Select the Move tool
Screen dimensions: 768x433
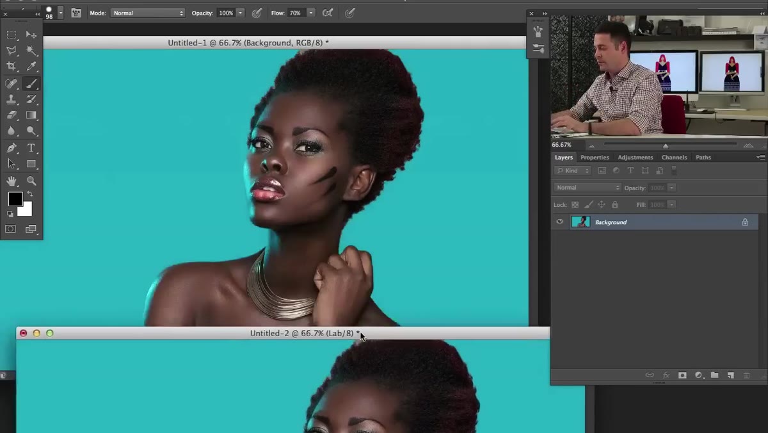click(31, 35)
